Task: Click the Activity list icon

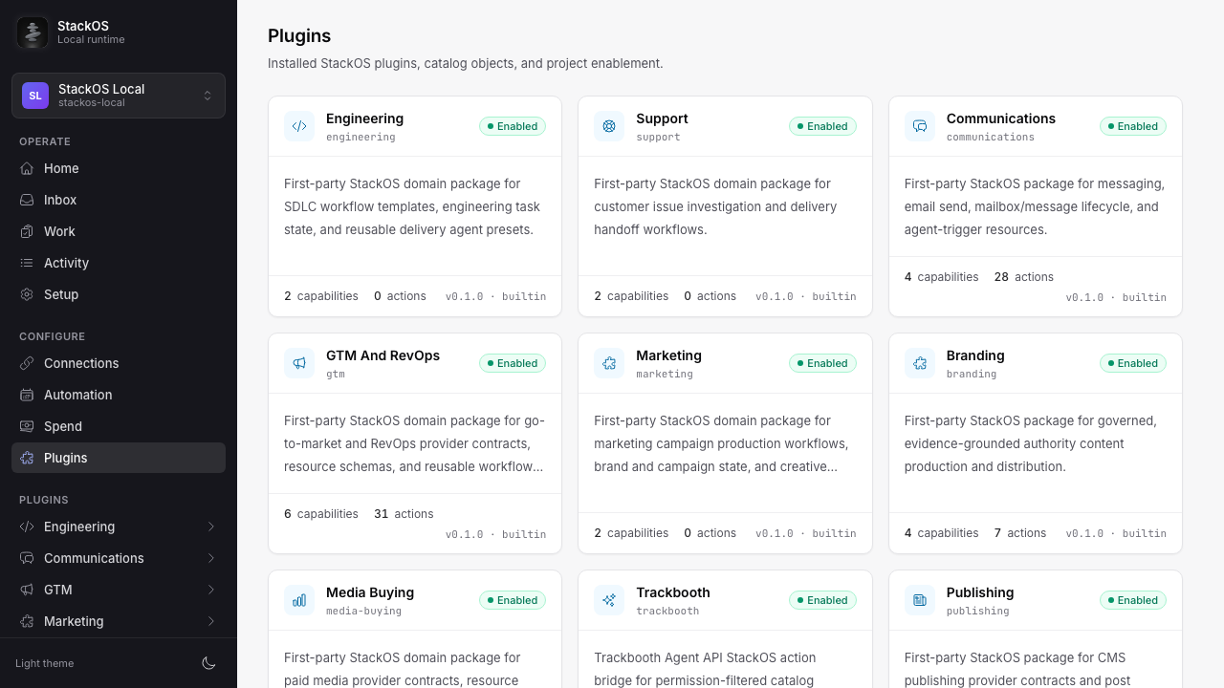Action: point(27,263)
